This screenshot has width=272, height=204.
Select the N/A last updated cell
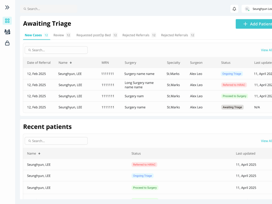coord(257,107)
